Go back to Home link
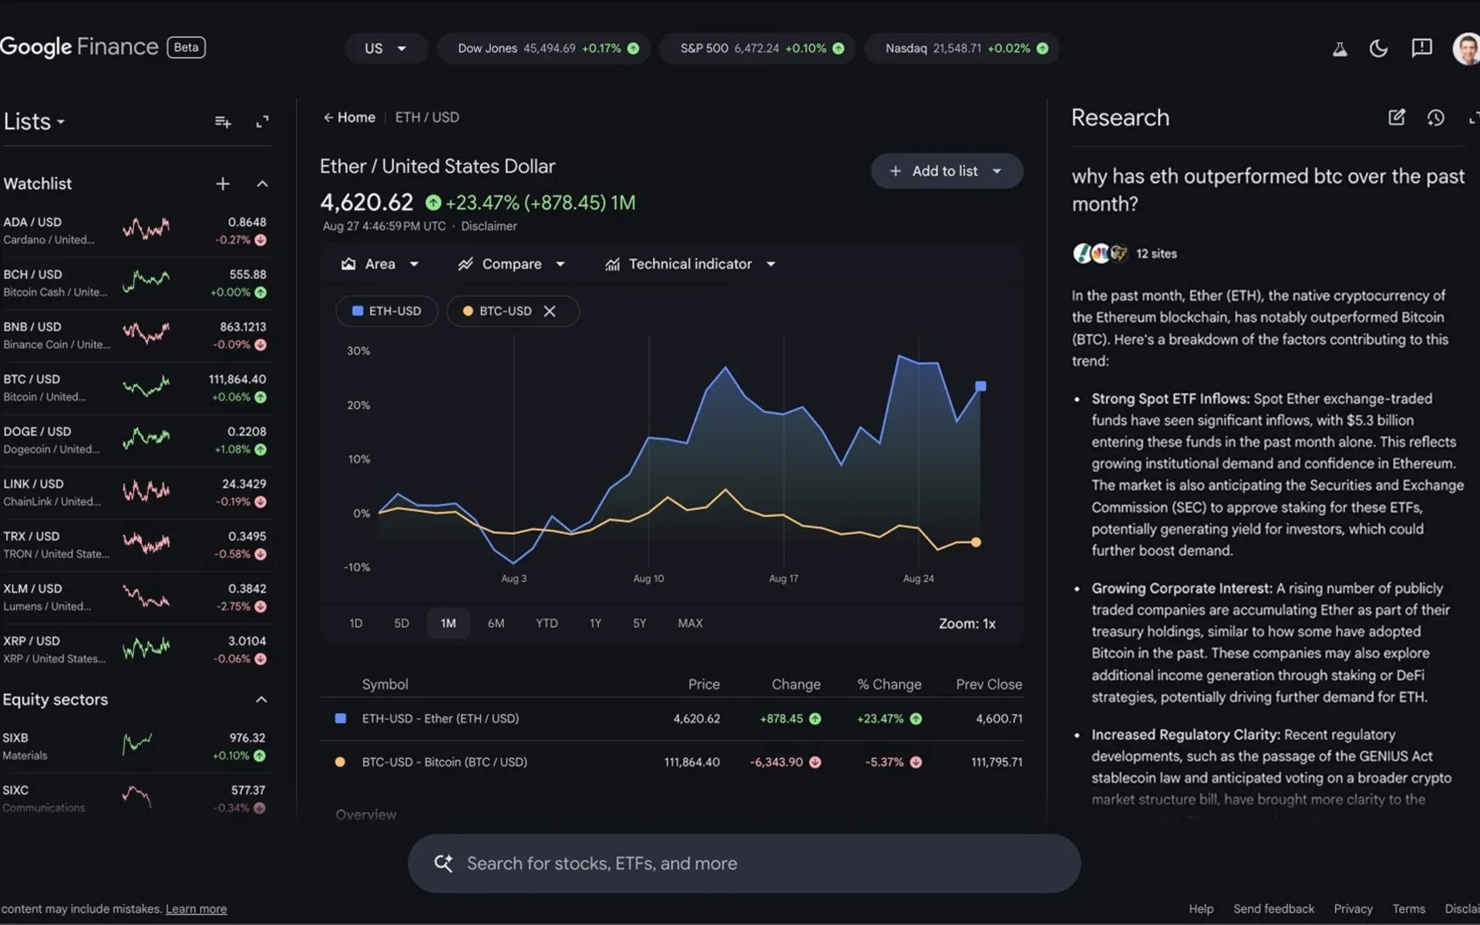This screenshot has height=925, width=1480. (349, 117)
